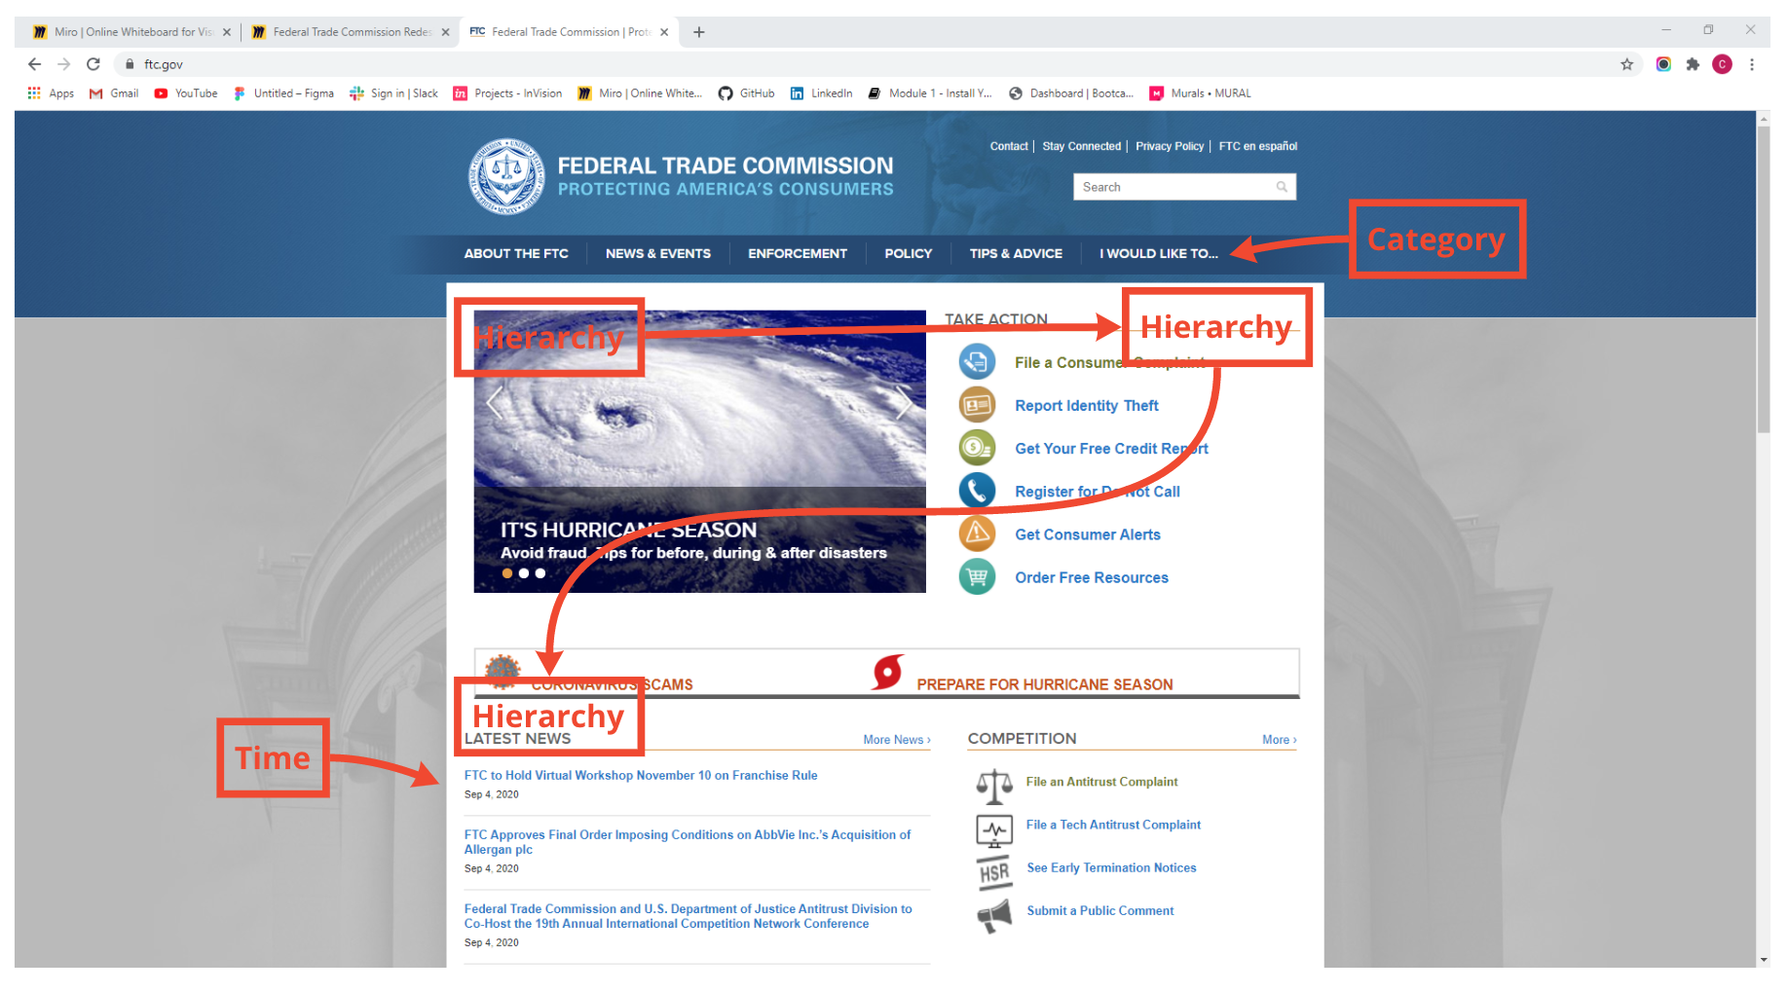The width and height of the screenshot is (1788, 993).
Task: Open the AbbVie Allergan final order article
Action: 688,842
